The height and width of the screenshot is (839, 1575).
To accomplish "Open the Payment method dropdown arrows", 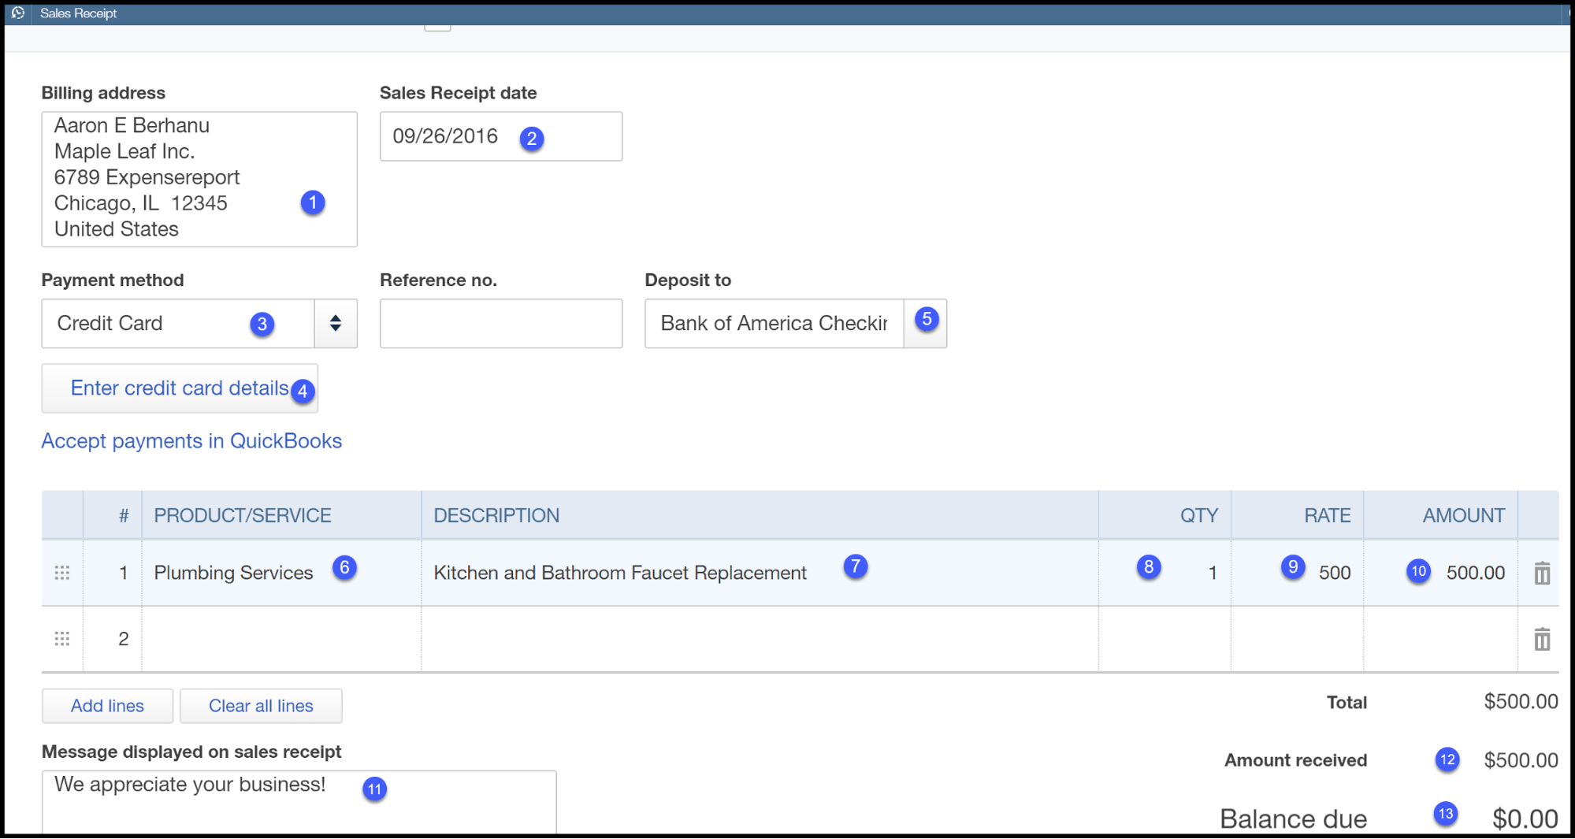I will tap(336, 323).
